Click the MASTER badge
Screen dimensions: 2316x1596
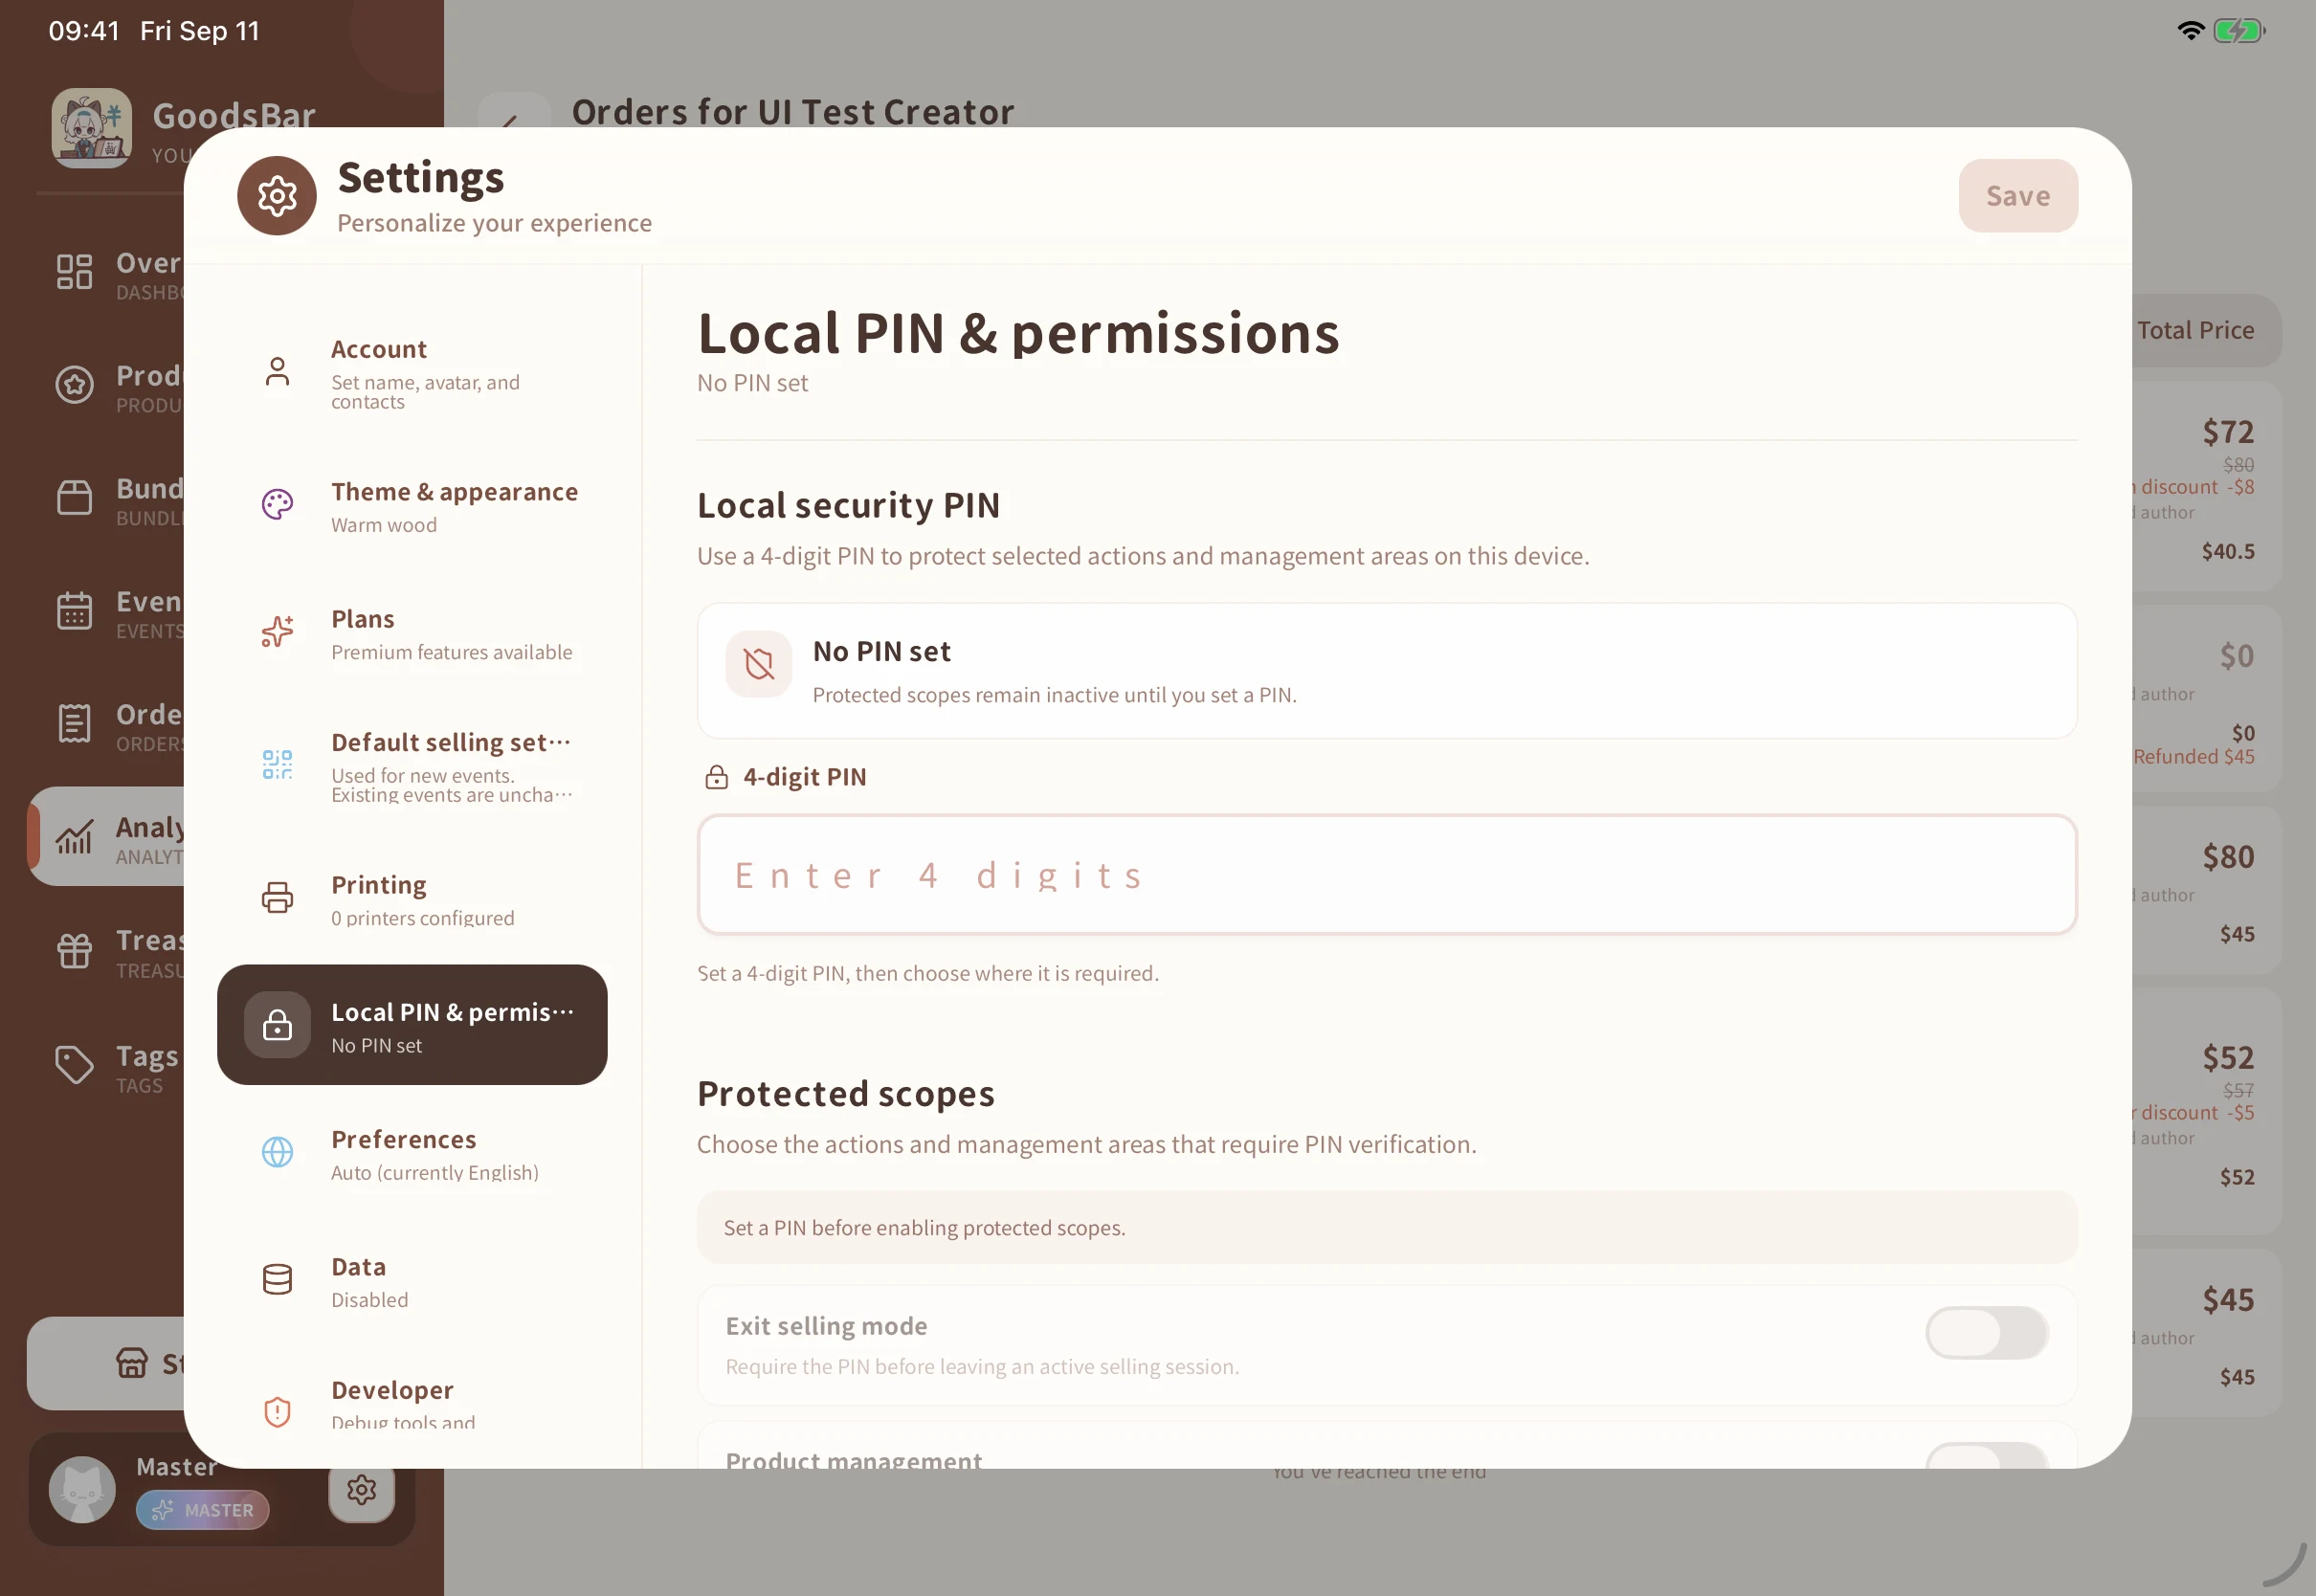pos(203,1511)
